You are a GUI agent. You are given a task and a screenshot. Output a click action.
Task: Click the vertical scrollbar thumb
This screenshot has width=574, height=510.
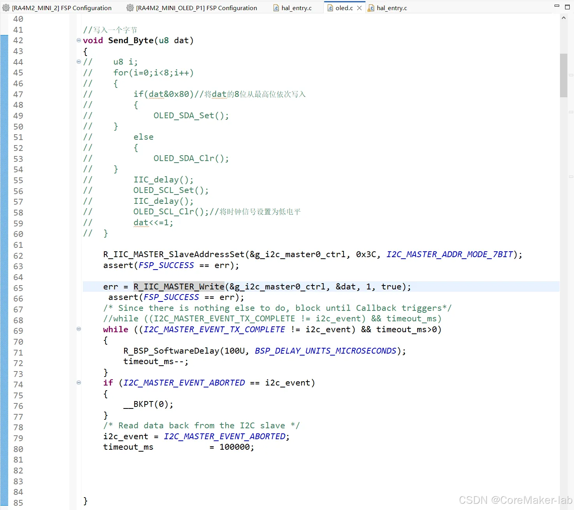point(563,75)
